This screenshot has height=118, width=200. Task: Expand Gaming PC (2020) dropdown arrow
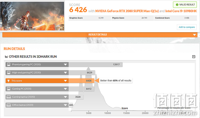point(65,89)
